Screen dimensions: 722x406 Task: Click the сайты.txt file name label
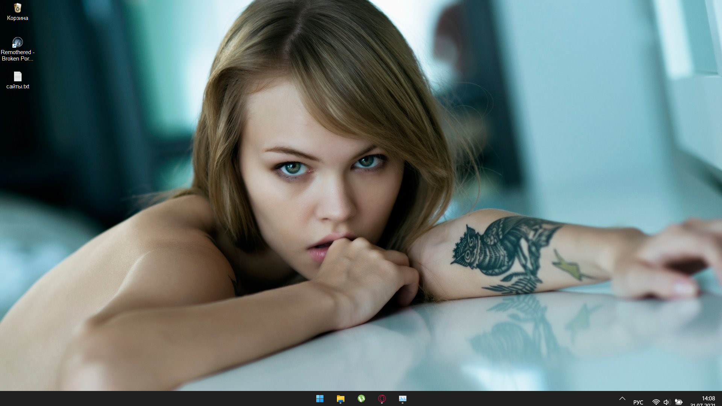(17, 86)
